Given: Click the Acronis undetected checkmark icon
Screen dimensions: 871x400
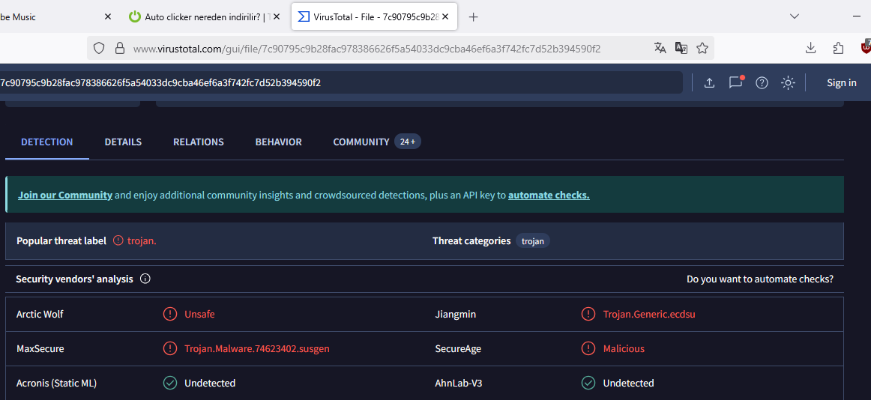Looking at the screenshot, I should click(170, 383).
